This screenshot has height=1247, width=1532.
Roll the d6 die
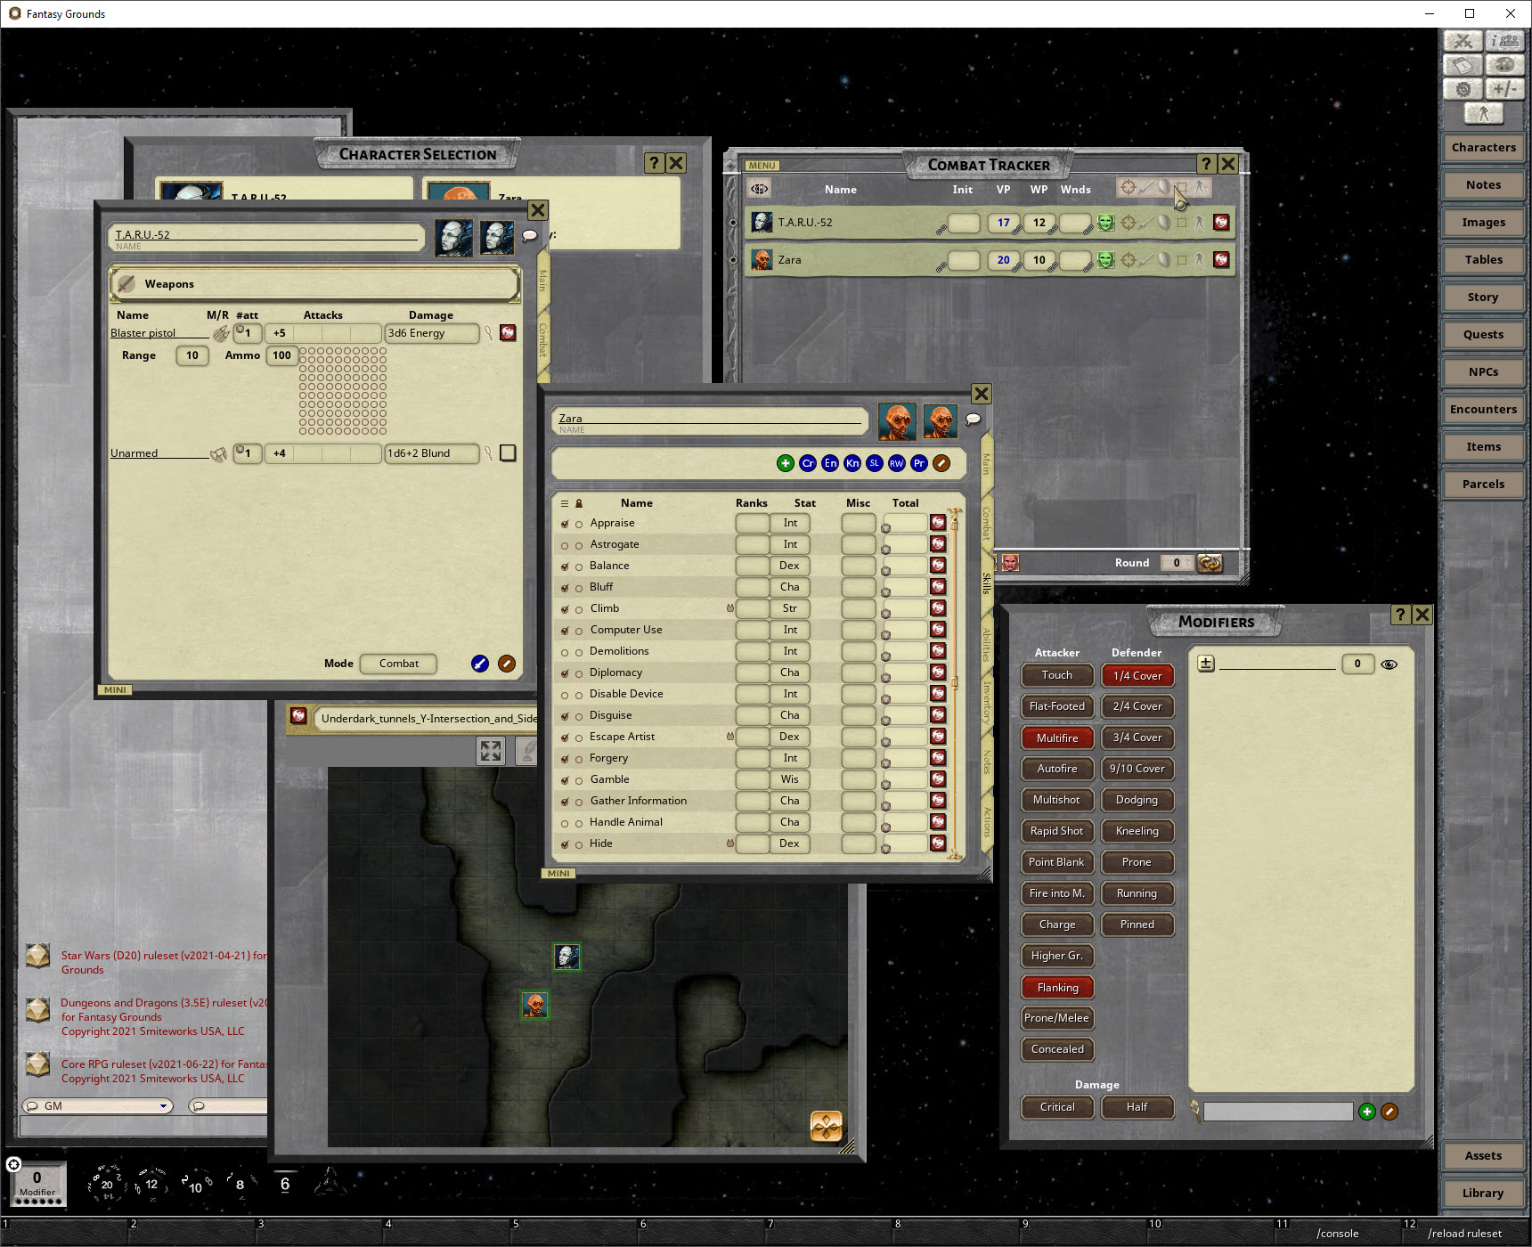285,1184
